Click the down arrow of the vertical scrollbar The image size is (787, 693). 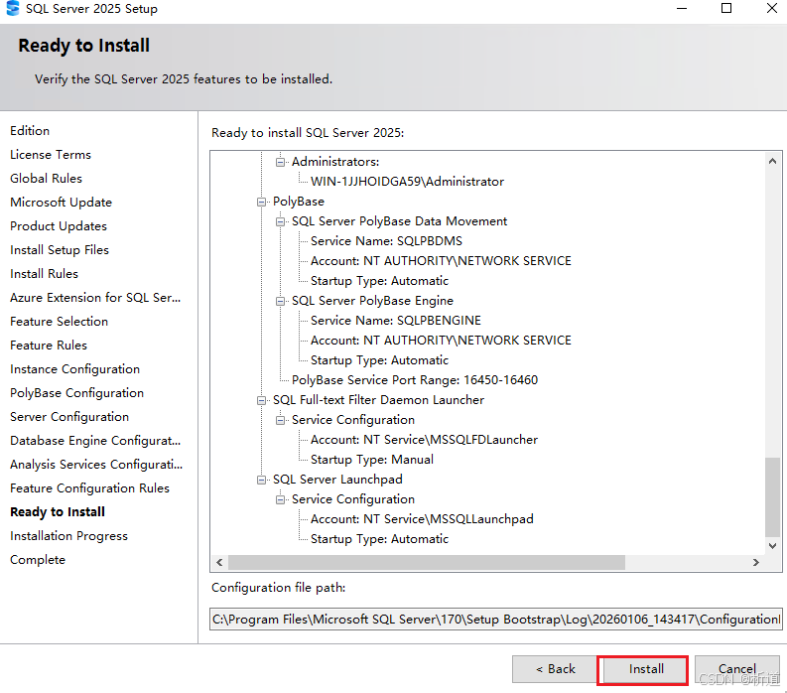coord(774,545)
